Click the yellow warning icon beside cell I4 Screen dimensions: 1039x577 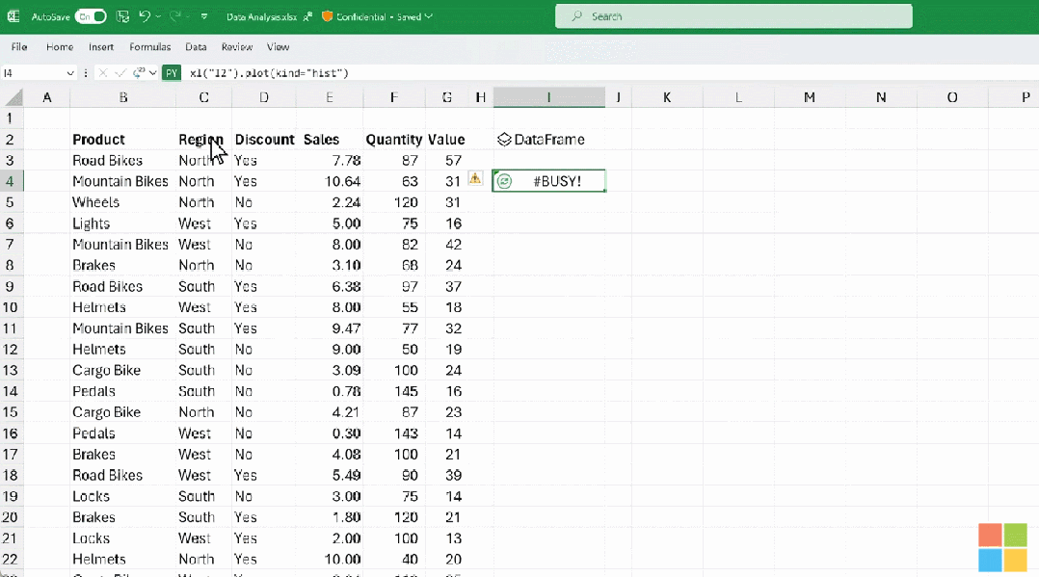coord(475,178)
